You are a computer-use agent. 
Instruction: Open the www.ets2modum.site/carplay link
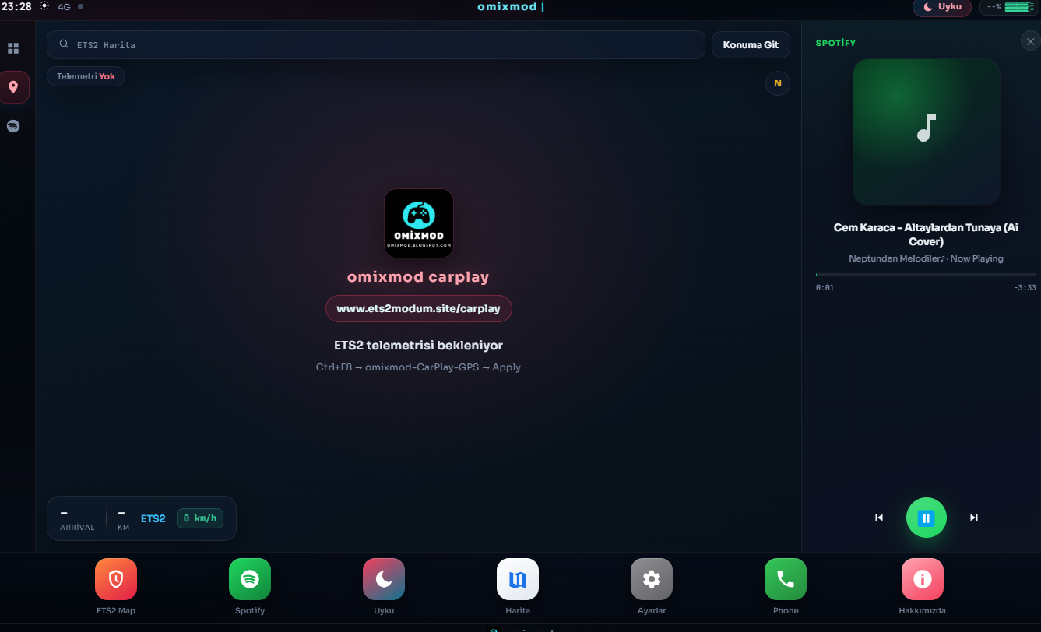click(419, 308)
